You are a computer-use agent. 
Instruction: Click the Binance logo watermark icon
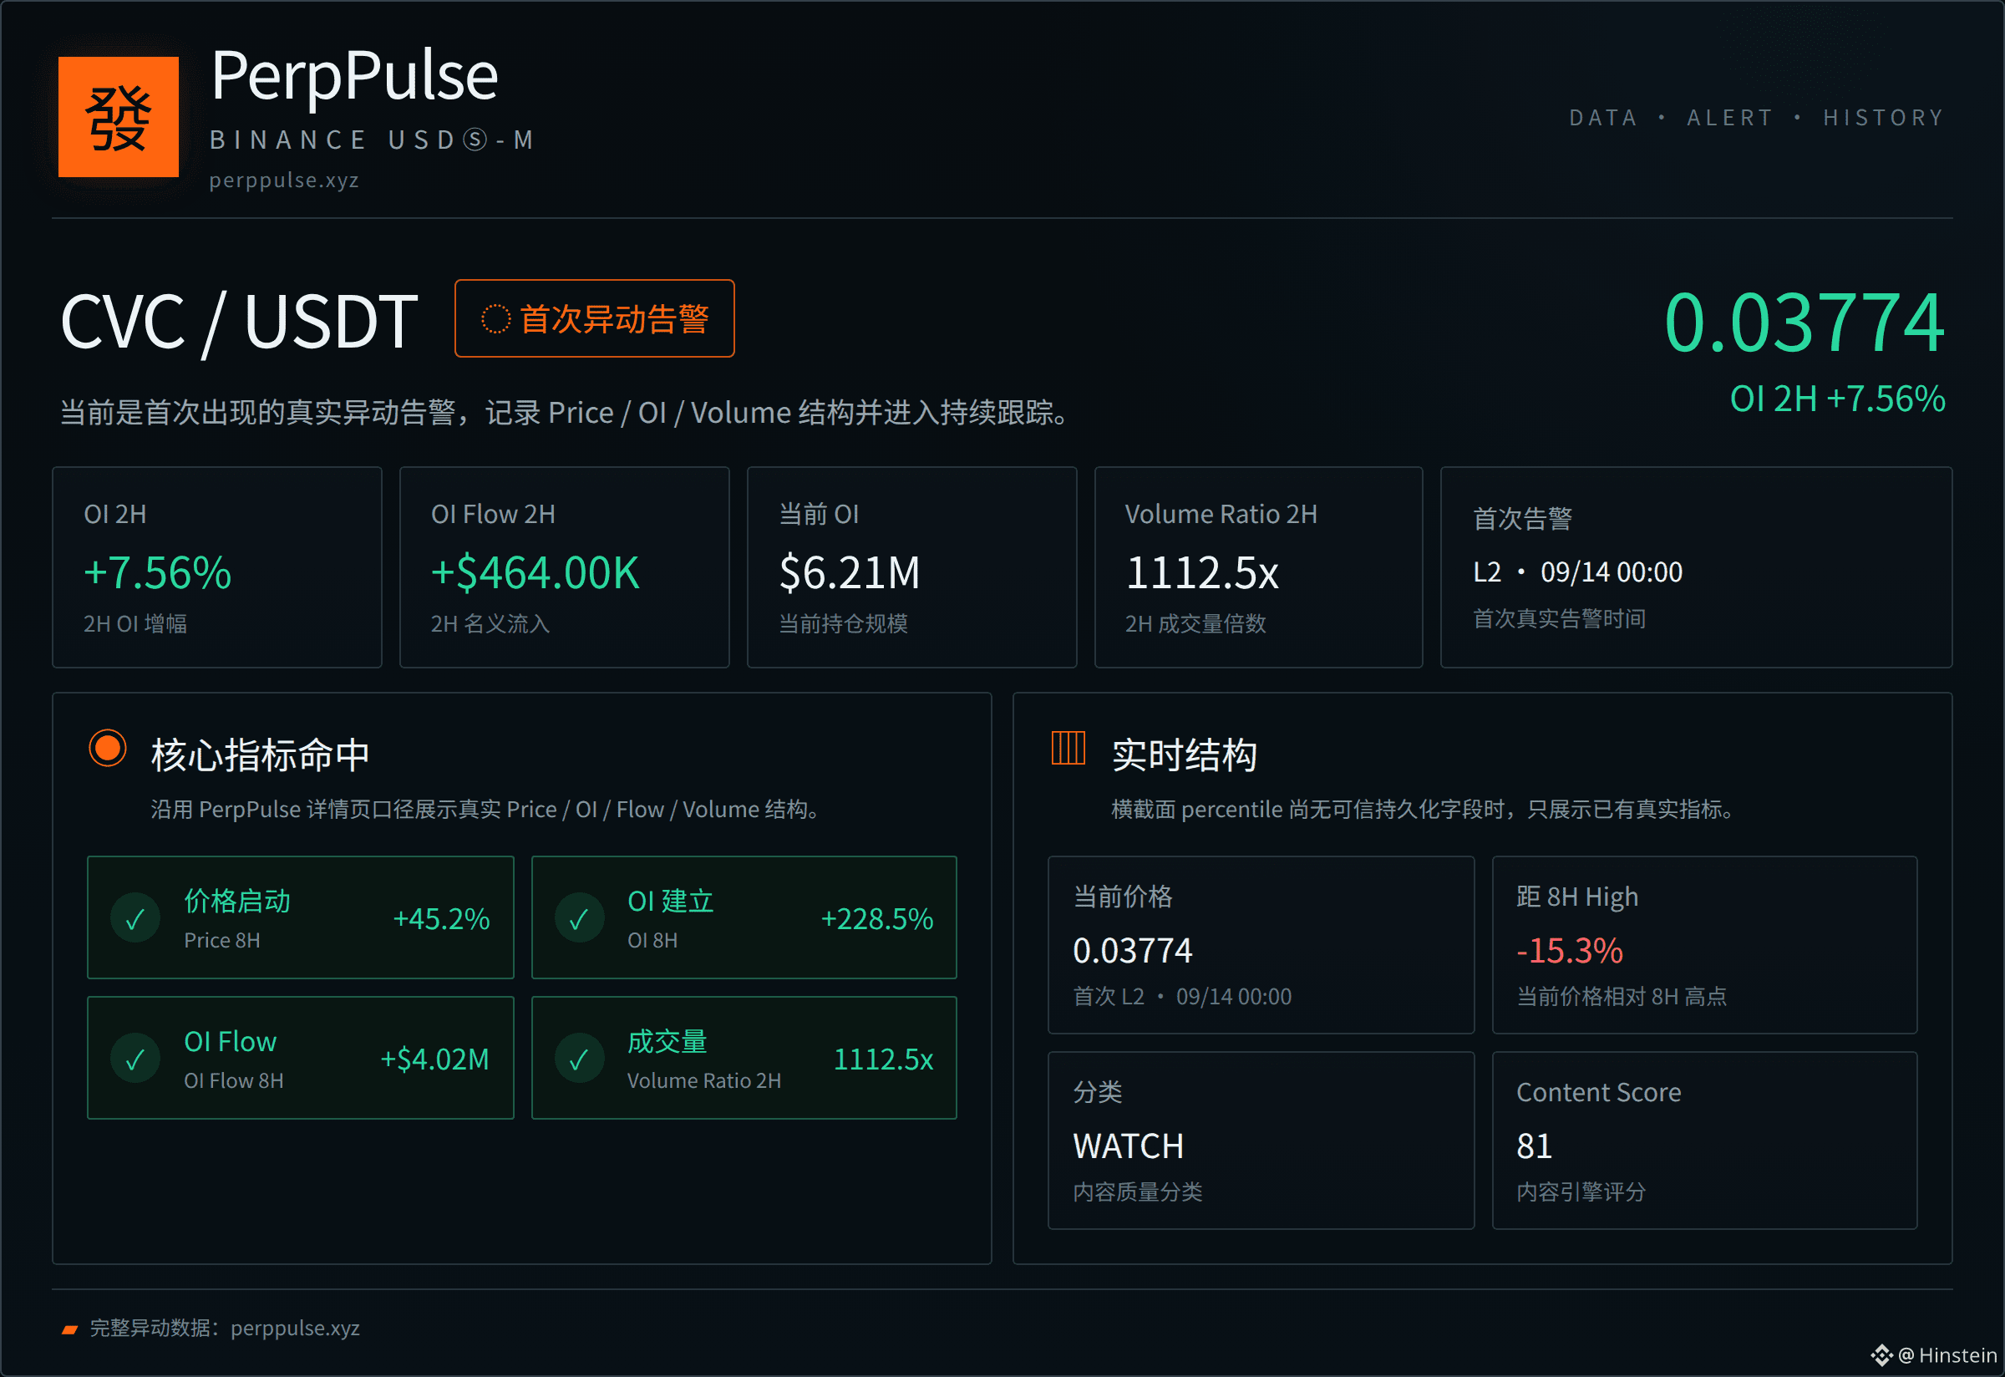pyautogui.click(x=1881, y=1355)
